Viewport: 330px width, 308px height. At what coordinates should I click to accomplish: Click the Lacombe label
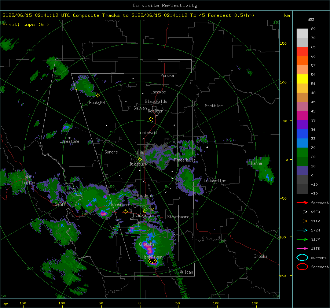(158, 92)
